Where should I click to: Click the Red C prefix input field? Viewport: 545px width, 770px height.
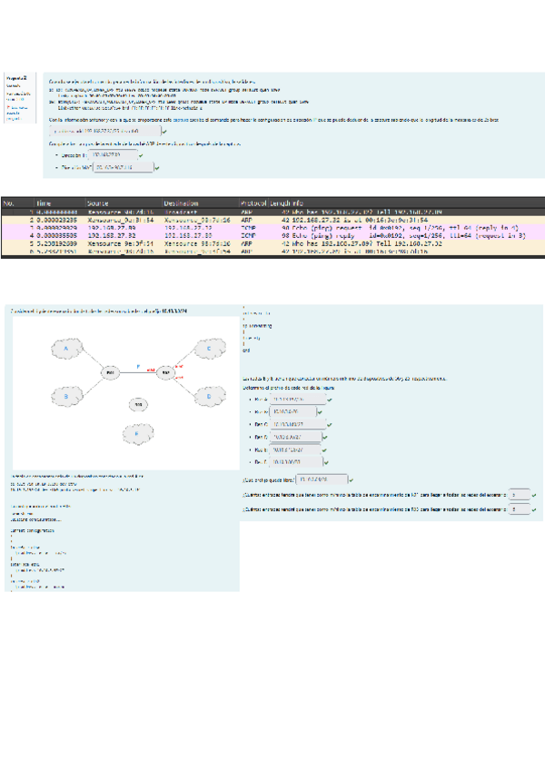pos(298,424)
